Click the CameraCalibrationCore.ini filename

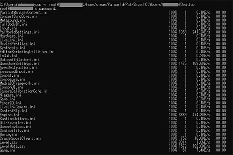(25, 91)
